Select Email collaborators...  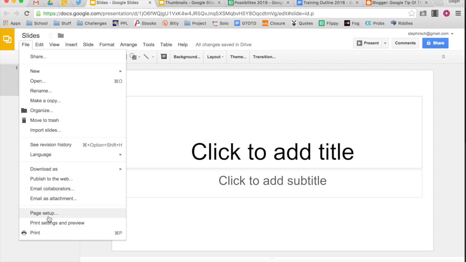coord(72,189)
